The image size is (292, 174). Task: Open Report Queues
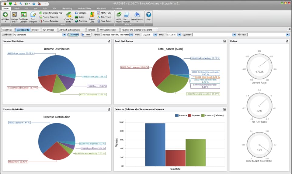[127, 15]
